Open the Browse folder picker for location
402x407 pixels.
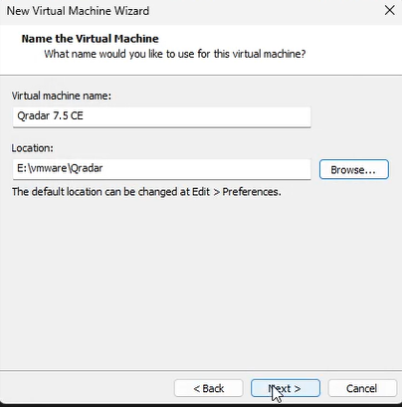coord(354,169)
